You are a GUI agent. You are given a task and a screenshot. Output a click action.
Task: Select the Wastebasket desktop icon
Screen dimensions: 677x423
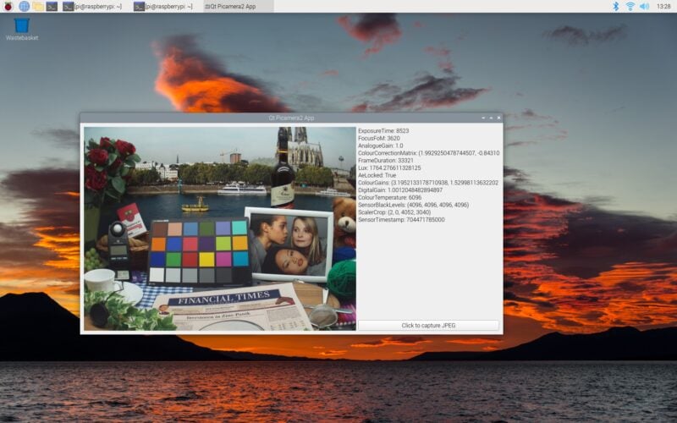(22, 27)
